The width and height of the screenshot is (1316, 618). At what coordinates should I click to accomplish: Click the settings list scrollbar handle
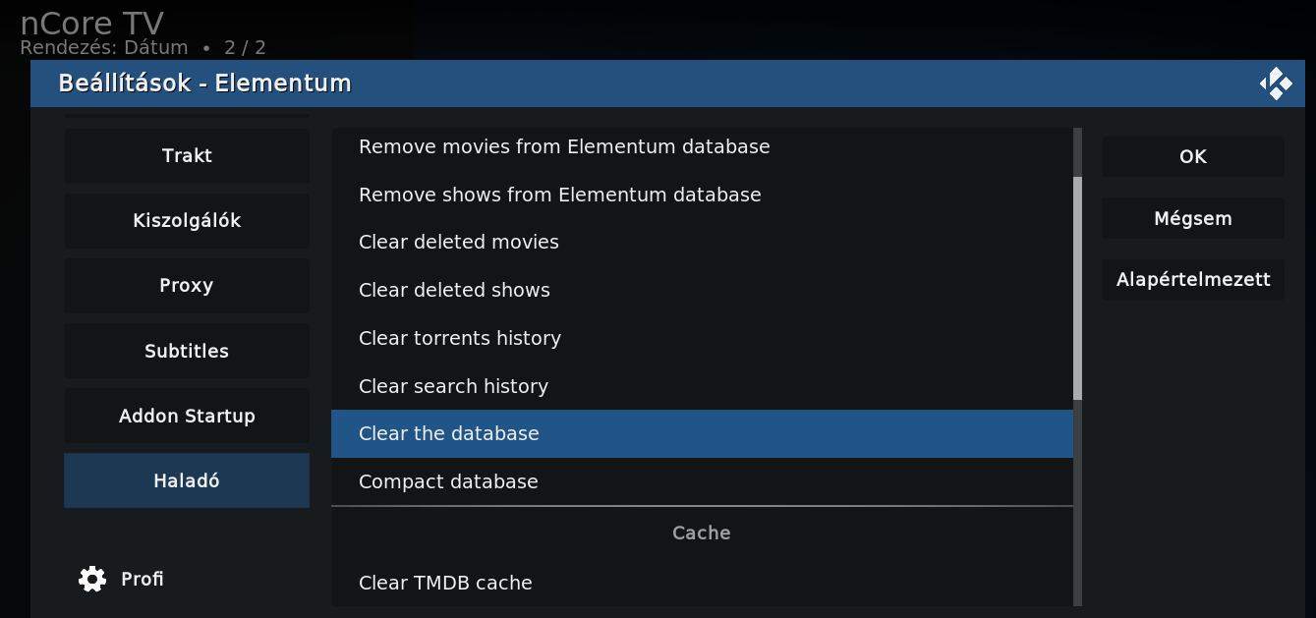(x=1077, y=288)
